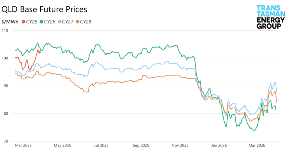Click the red CY25 legend dot
Image resolution: width=289 pixels, height=153 pixels.
(23, 22)
